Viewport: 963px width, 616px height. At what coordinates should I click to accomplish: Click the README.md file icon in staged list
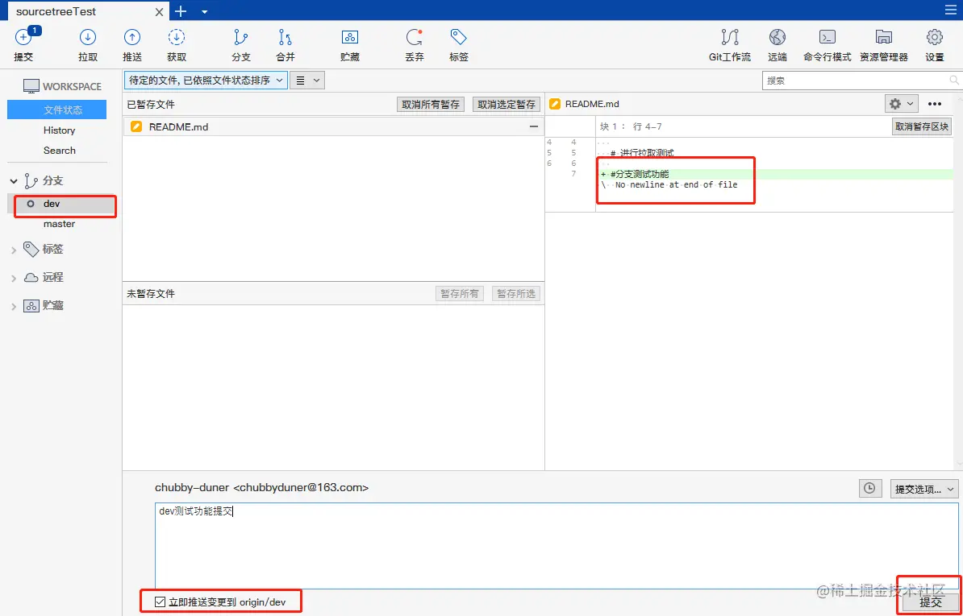point(136,127)
